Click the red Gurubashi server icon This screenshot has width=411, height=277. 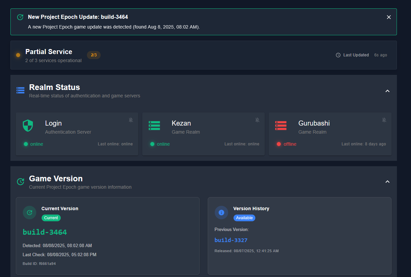pos(281,126)
